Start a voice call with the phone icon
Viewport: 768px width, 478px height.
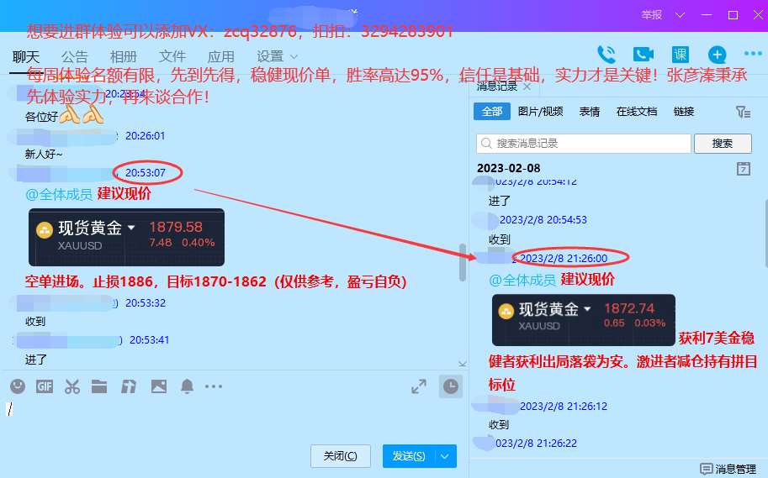click(606, 55)
